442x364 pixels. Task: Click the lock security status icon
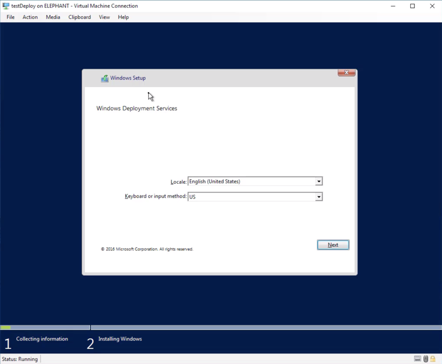point(433,359)
